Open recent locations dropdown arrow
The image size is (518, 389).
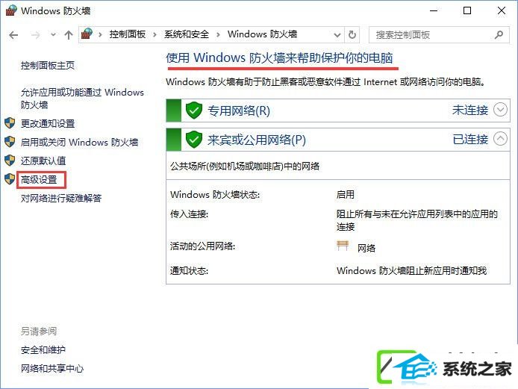click(53, 34)
